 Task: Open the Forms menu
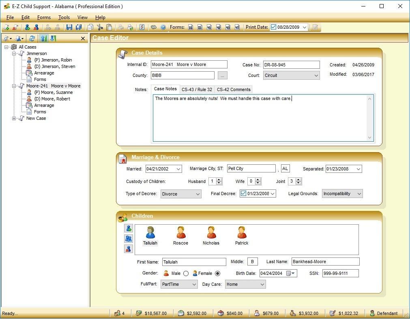click(x=44, y=17)
